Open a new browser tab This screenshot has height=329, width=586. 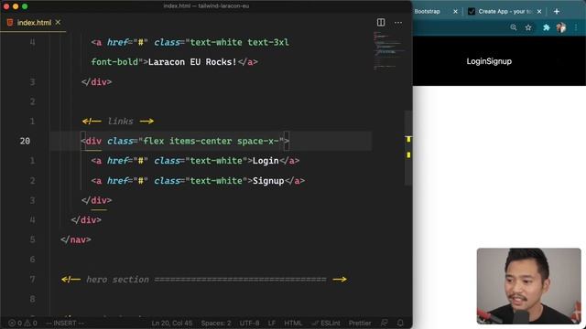[557, 12]
